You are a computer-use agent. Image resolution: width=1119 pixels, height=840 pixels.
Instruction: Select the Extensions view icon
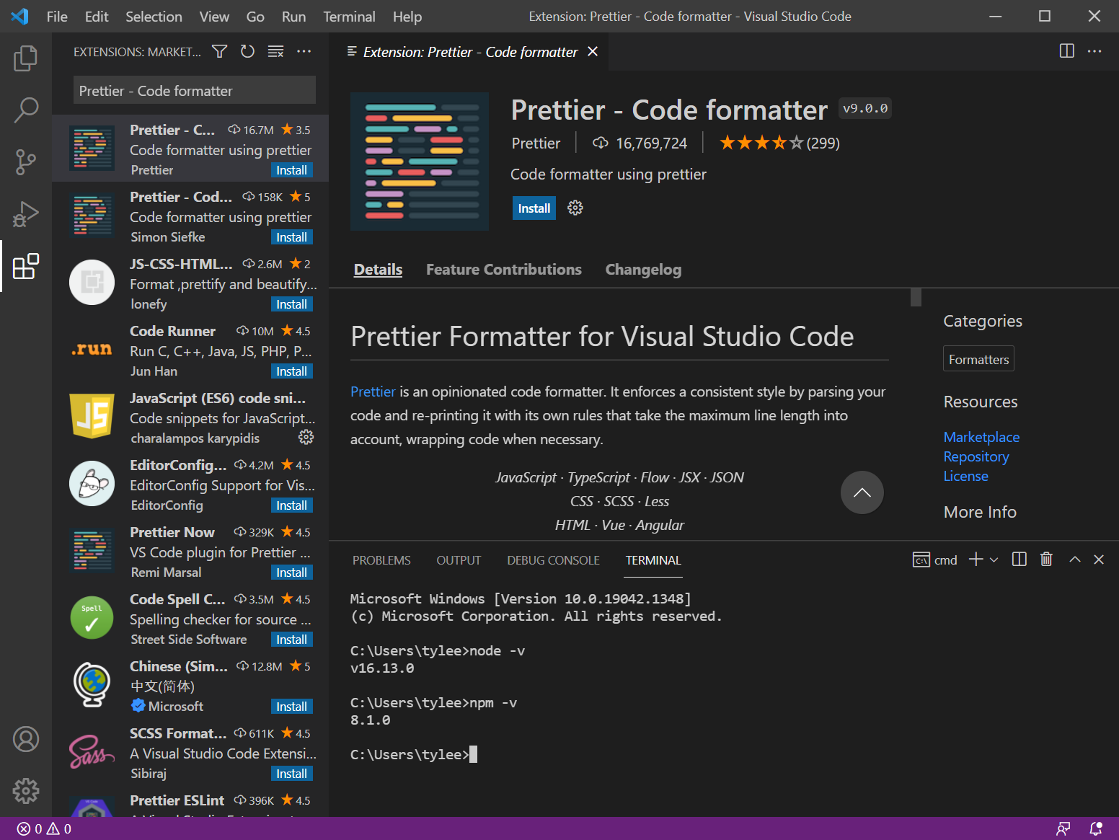click(26, 266)
